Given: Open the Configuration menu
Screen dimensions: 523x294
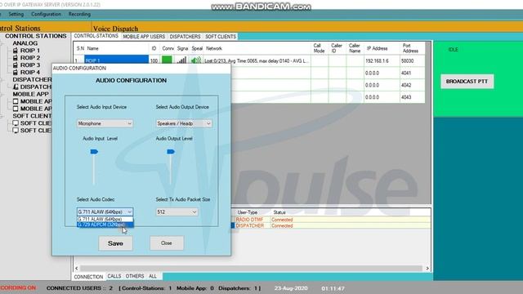Looking at the screenshot, I should [46, 15].
